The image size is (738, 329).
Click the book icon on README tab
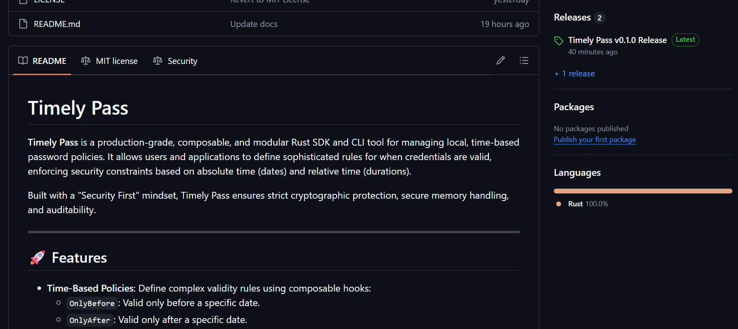(x=23, y=61)
